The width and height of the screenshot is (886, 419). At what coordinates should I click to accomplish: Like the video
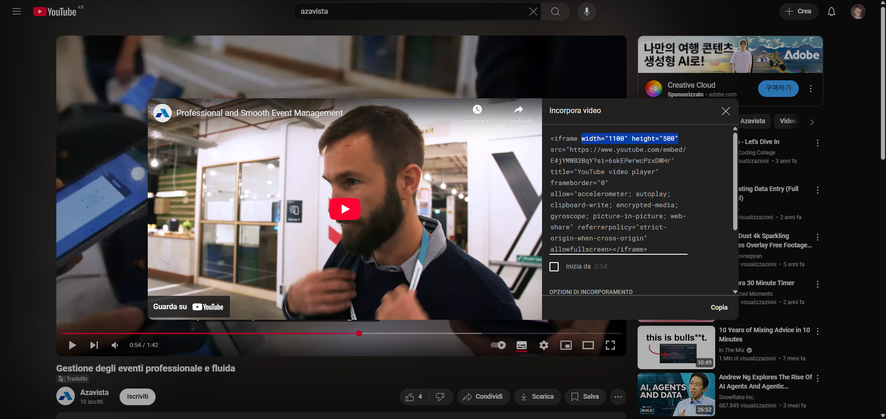coord(414,397)
